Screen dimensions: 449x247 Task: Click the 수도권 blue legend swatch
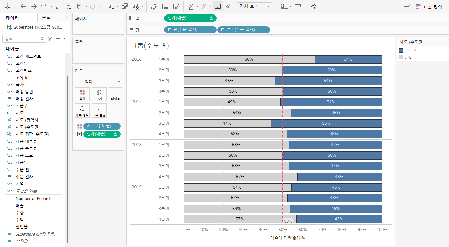click(x=401, y=50)
